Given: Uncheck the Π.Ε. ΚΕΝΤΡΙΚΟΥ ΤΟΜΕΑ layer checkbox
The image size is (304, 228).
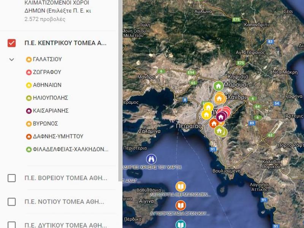Looking at the screenshot, I should [12, 43].
